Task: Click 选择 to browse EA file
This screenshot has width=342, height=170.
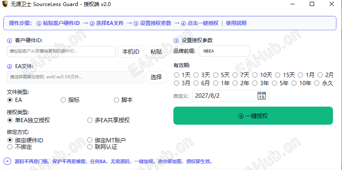Action: click(x=156, y=77)
